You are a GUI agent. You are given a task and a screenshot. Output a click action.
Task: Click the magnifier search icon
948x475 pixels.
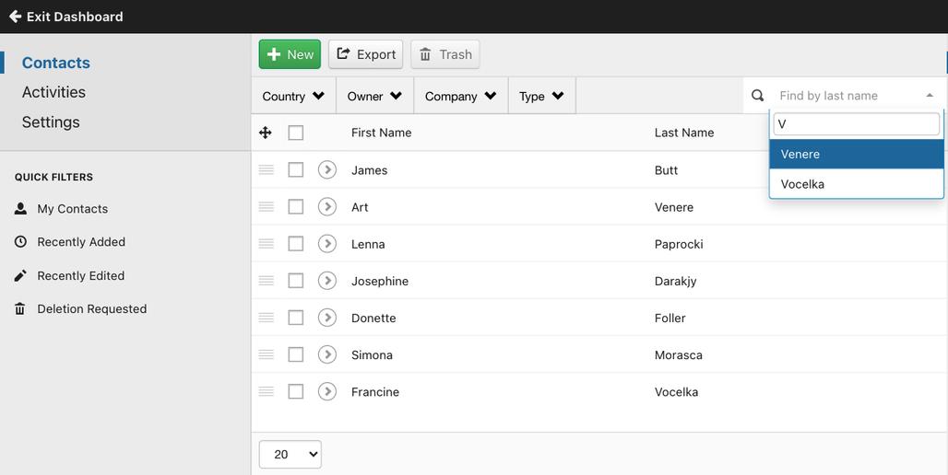(x=757, y=96)
